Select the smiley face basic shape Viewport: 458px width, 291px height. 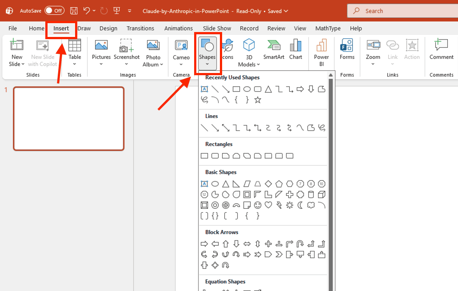[x=258, y=205]
